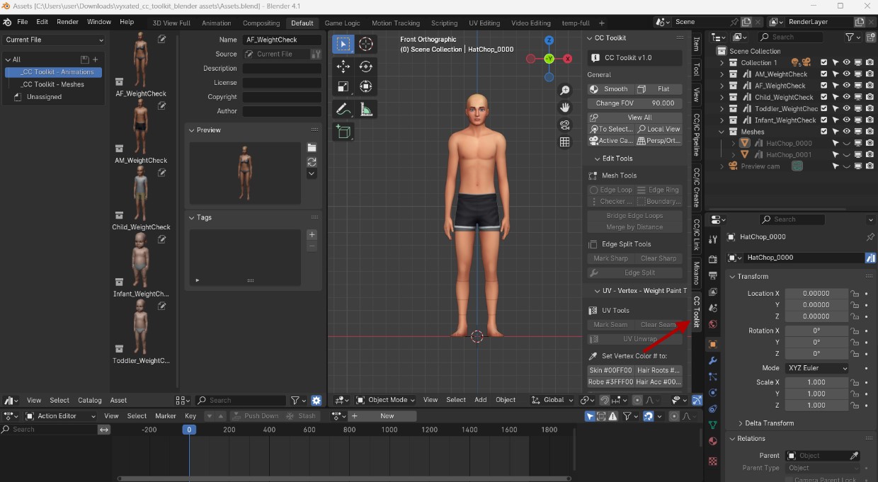The image size is (878, 482).
Task: Open the Render menu
Action: coord(67,22)
